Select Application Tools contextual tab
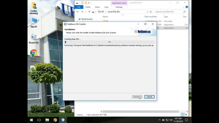Screen dimensions: 219x123 click(119, 3)
